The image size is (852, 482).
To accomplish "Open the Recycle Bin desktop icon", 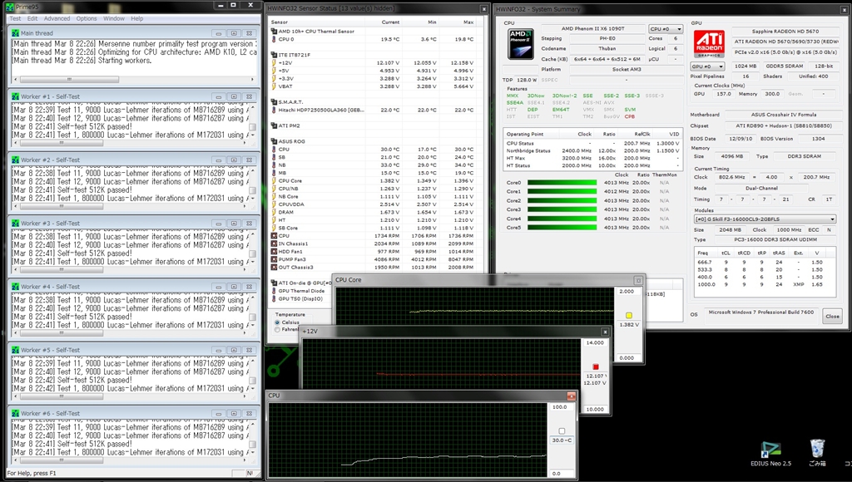I will (817, 450).
